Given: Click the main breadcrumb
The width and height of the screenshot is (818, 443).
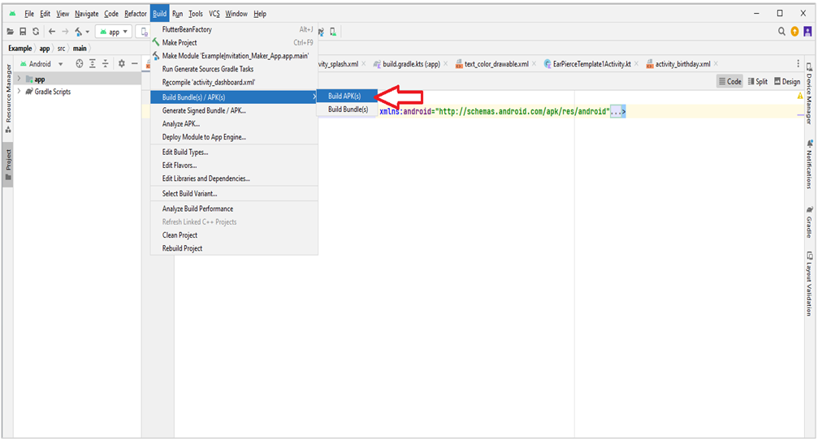Looking at the screenshot, I should [x=80, y=49].
